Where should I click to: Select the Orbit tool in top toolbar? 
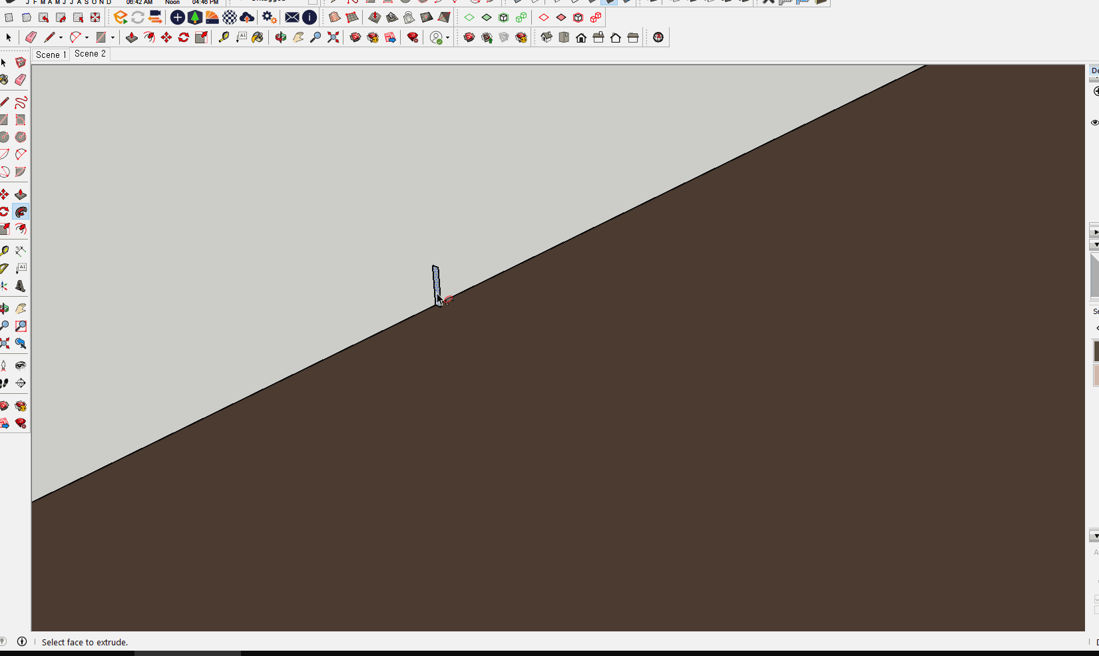pos(281,37)
